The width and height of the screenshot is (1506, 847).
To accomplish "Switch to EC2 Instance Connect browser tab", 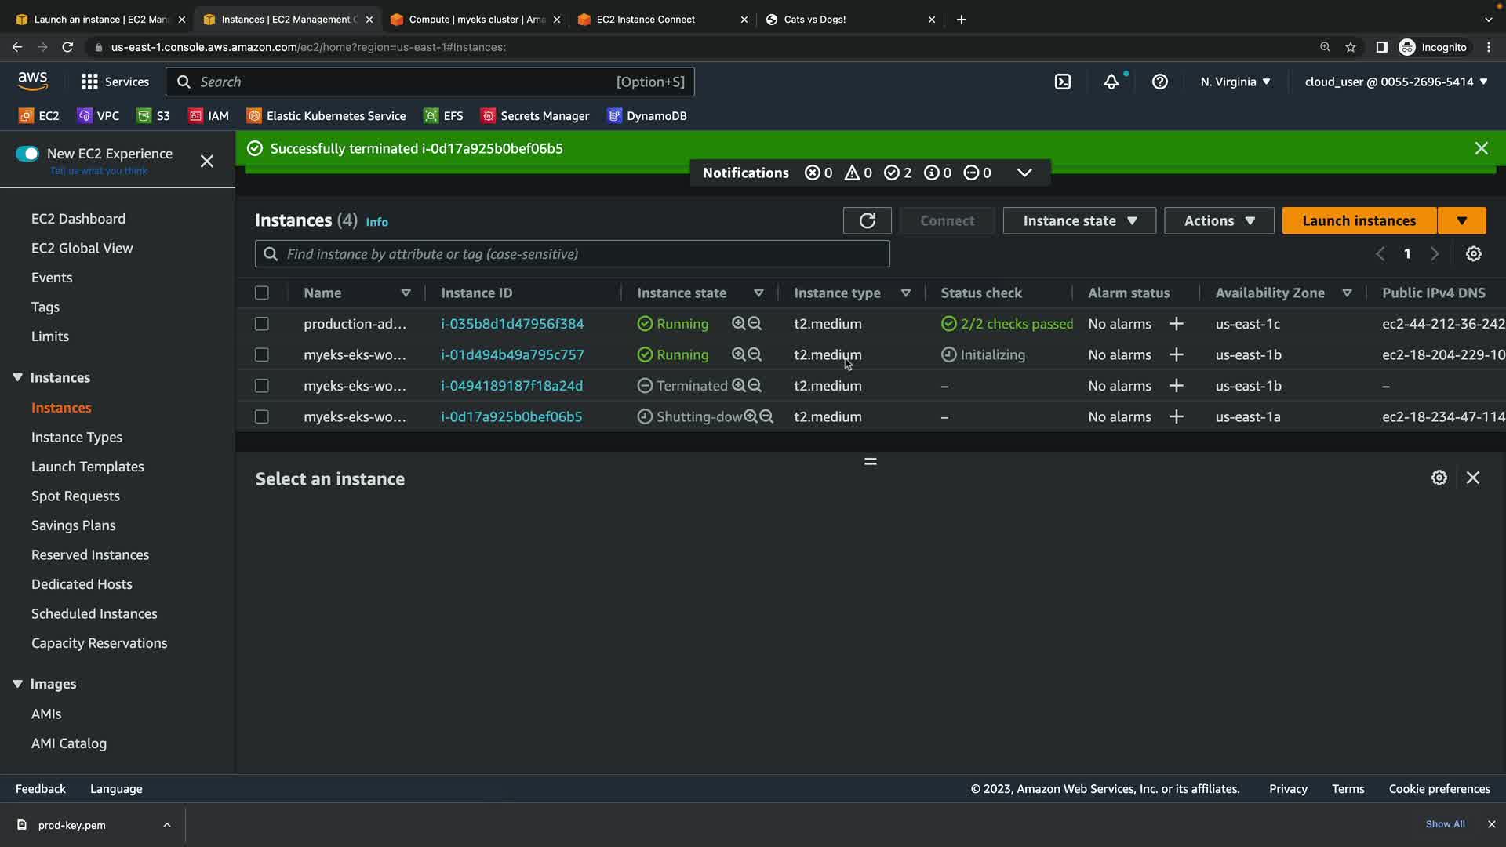I will pos(646,20).
